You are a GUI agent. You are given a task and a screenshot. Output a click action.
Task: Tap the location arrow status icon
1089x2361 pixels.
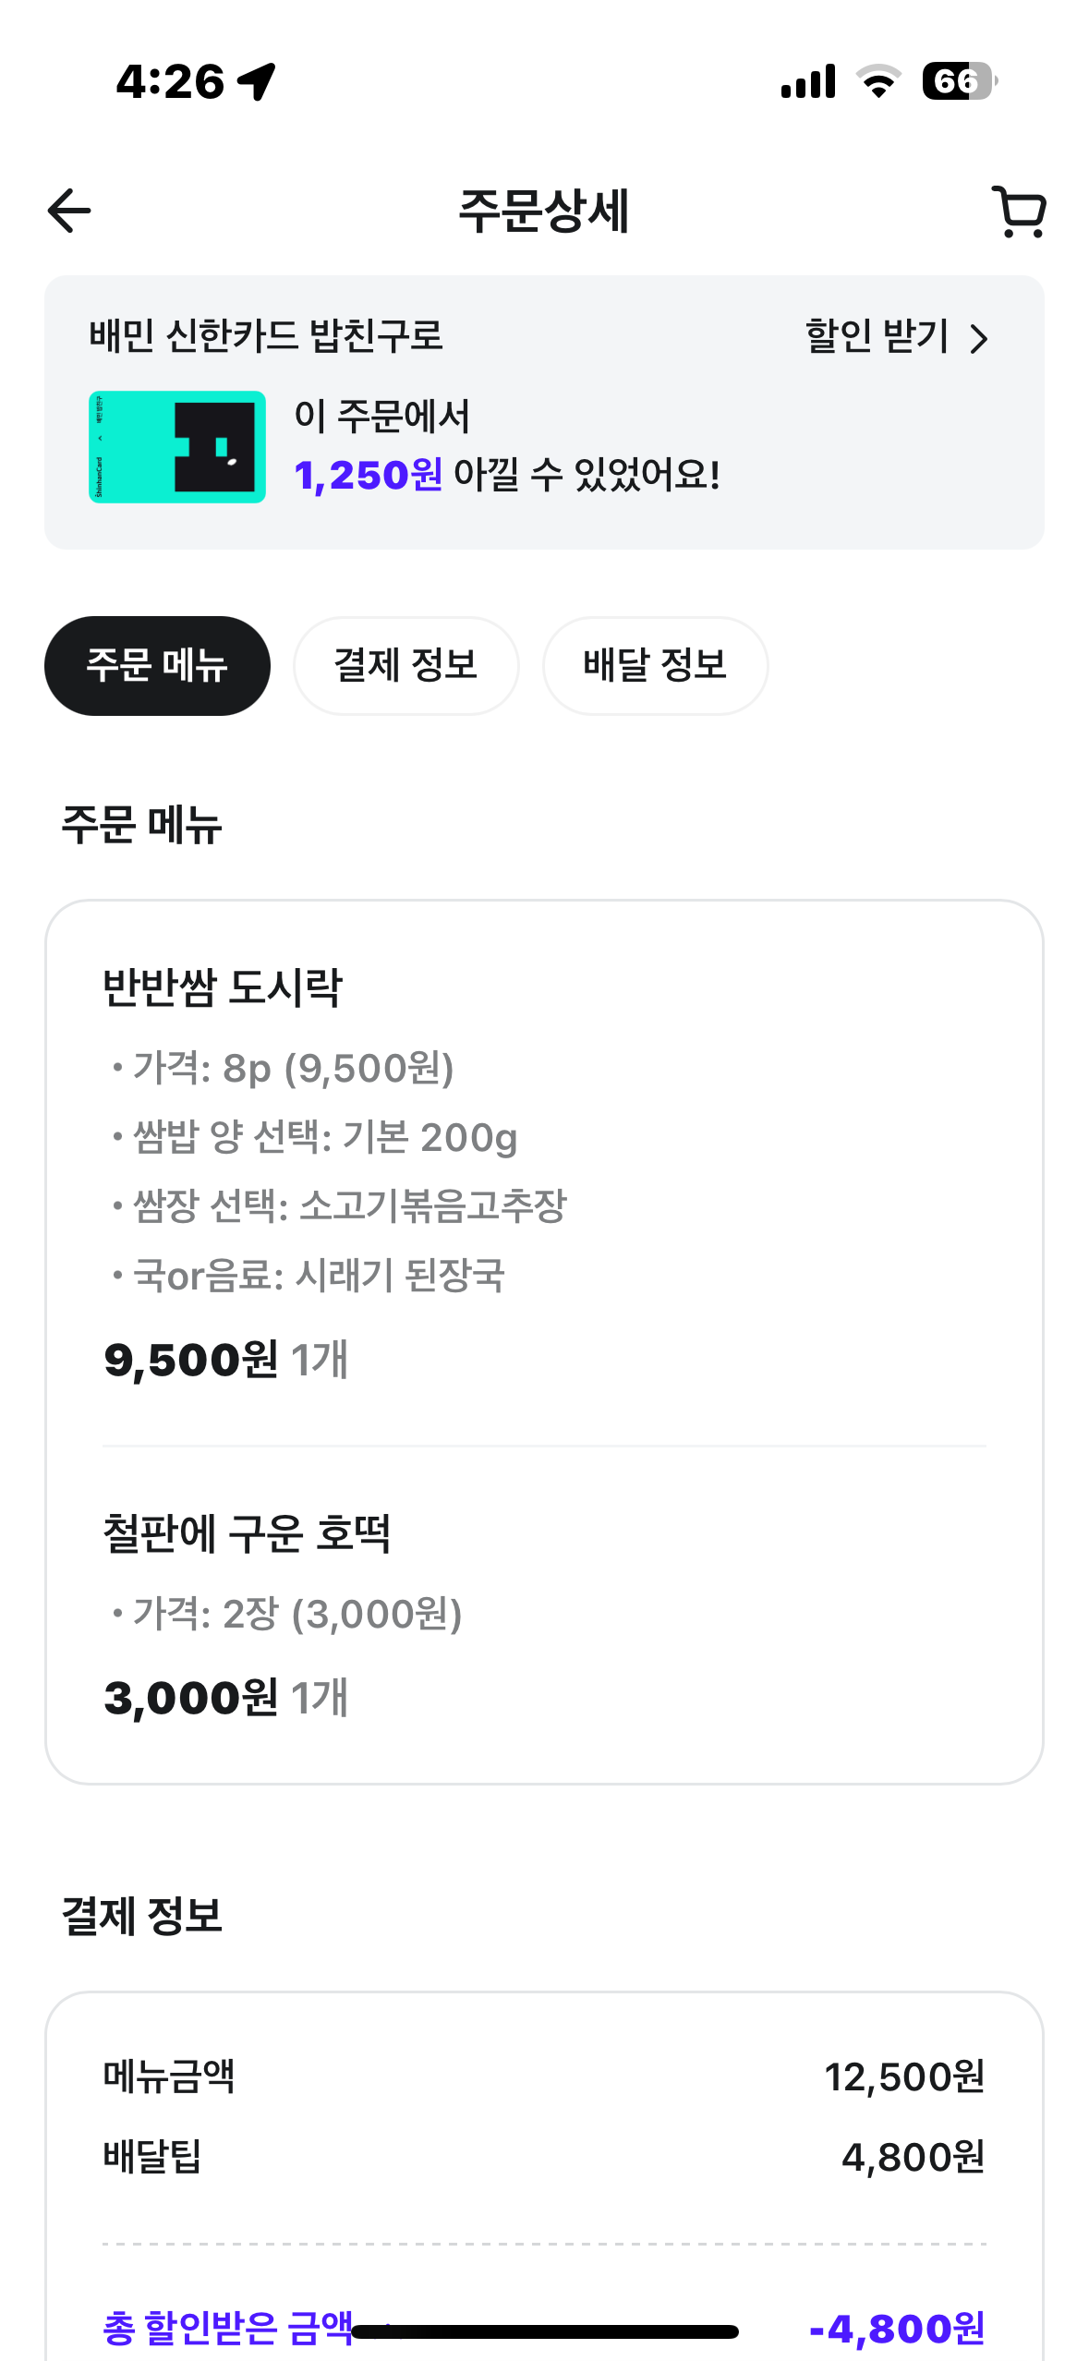(257, 81)
